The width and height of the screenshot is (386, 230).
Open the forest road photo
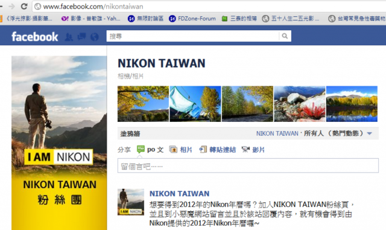[248, 104]
